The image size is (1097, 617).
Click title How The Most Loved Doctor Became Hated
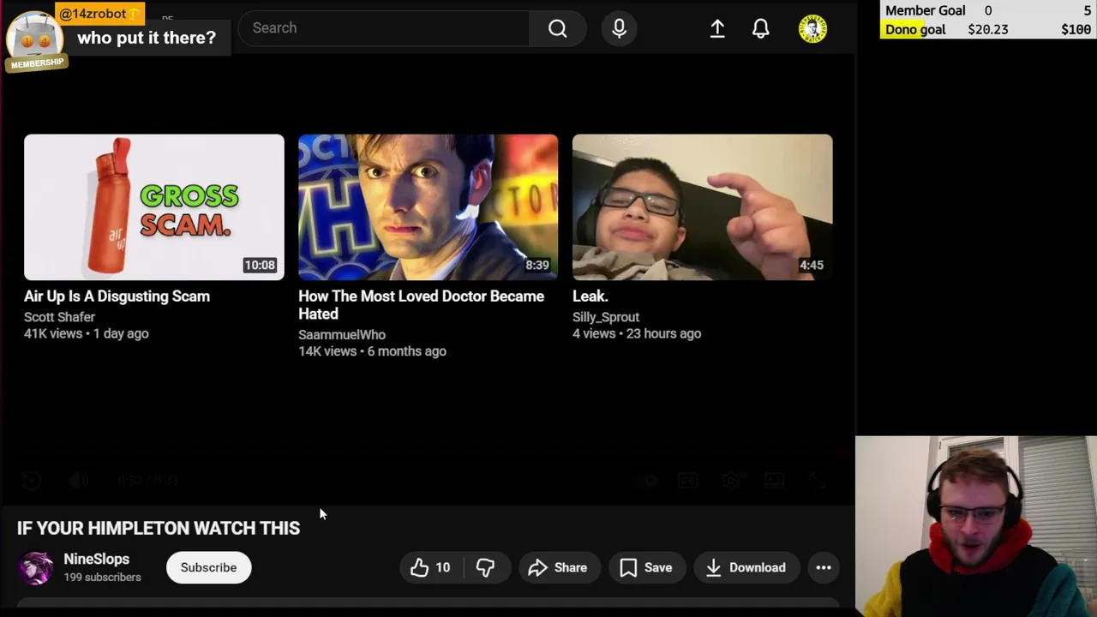coord(421,305)
